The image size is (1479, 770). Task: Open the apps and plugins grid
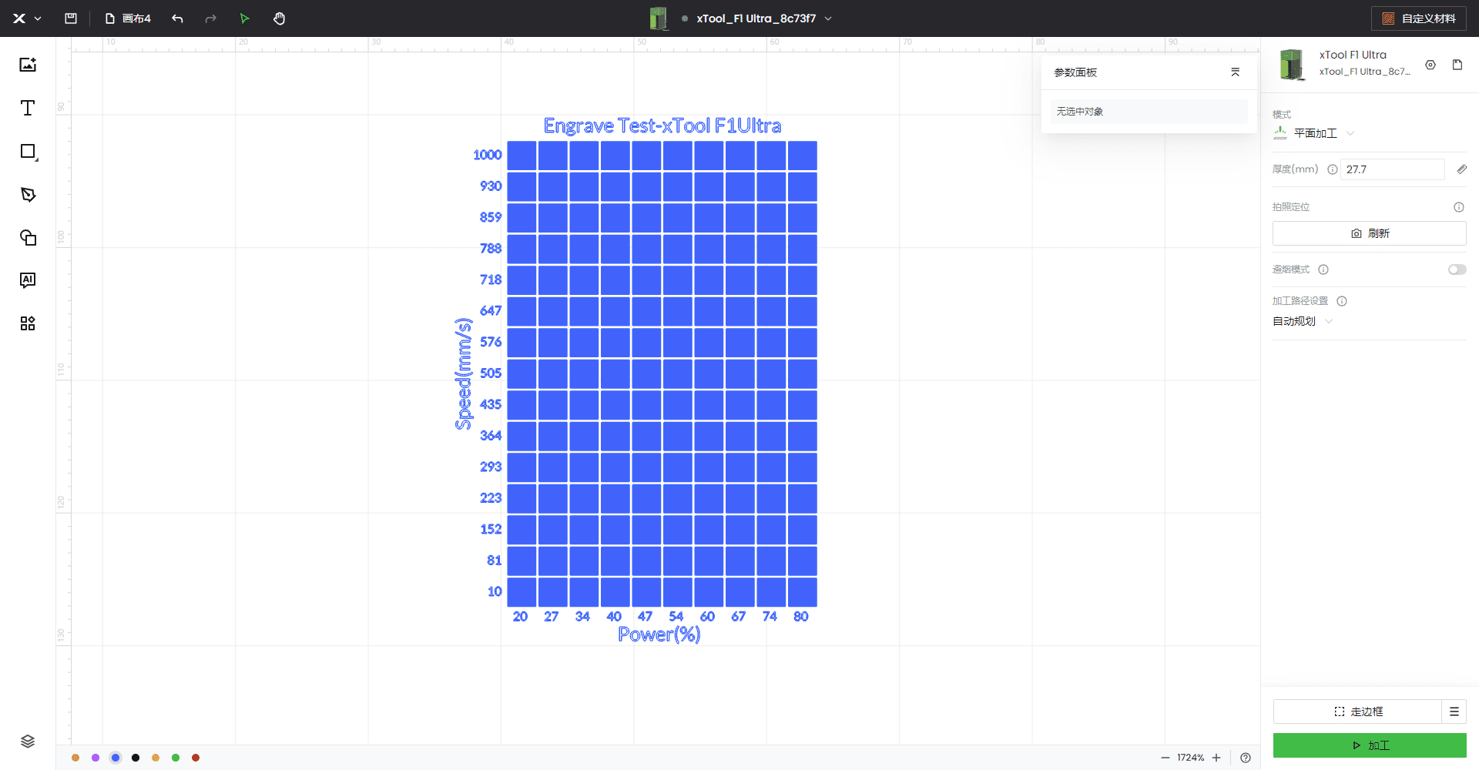point(28,323)
